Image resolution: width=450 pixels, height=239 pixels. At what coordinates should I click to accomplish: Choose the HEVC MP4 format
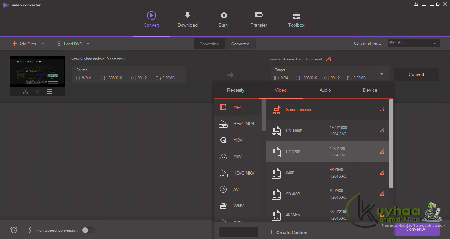238,124
